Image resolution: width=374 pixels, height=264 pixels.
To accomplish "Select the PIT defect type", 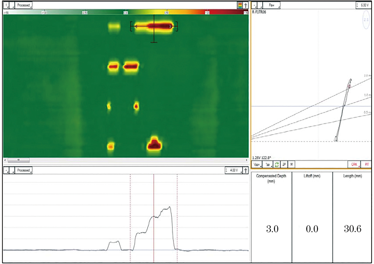I will point(366,165).
